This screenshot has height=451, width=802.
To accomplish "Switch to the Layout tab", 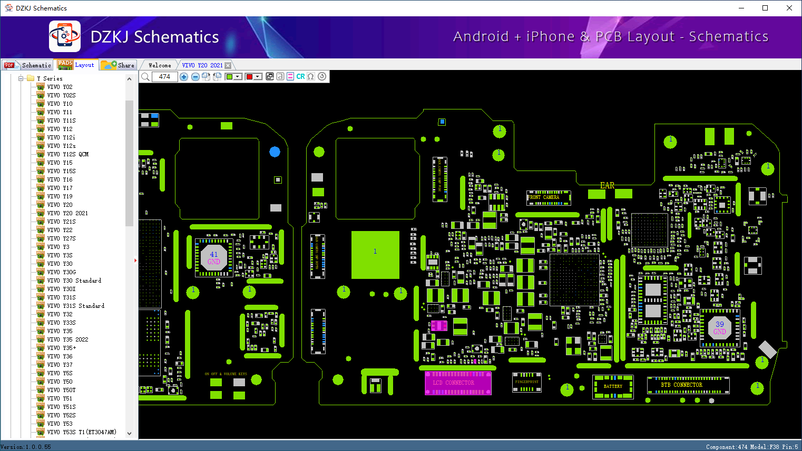I will [77, 65].
